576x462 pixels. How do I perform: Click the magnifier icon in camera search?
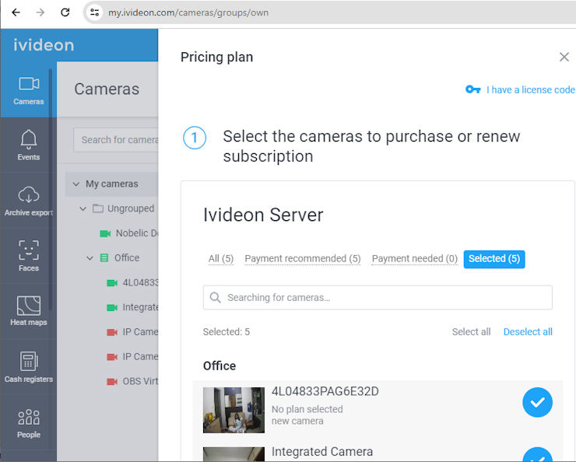pyautogui.click(x=216, y=298)
